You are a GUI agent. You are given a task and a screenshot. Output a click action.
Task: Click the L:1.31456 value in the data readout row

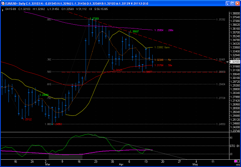pyautogui.click(x=53, y=9)
